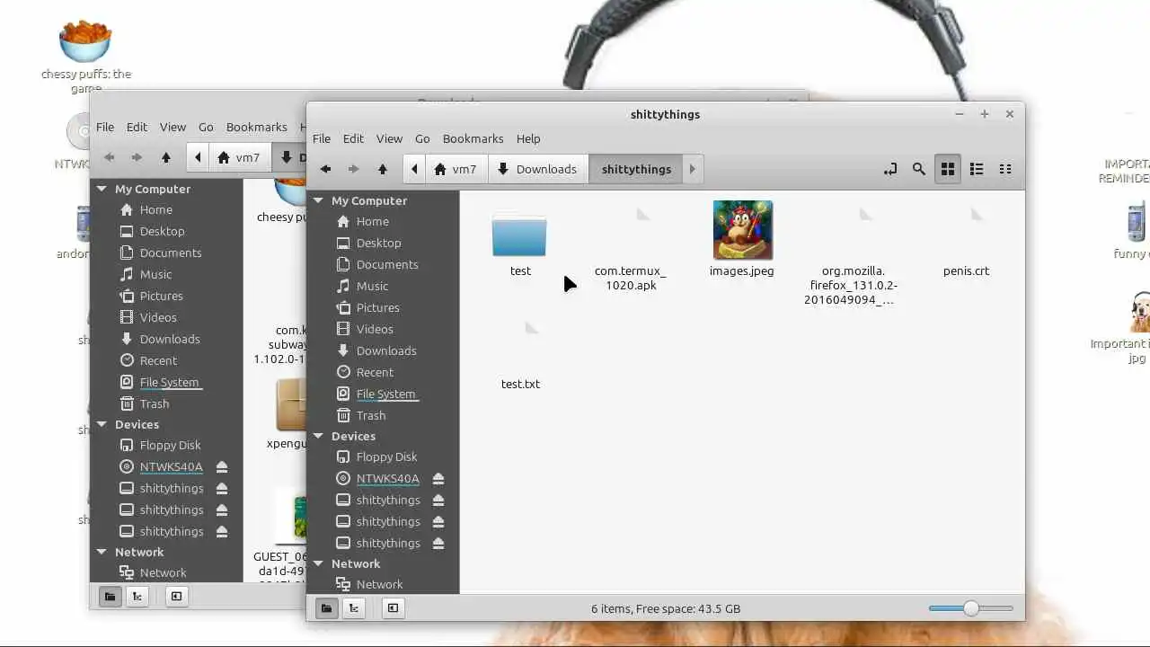Open Pictures in the shittythings window sidebar
Viewport: 1150px width, 647px height.
click(x=377, y=307)
